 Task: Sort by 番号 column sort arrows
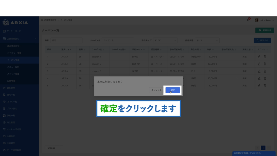84,50
